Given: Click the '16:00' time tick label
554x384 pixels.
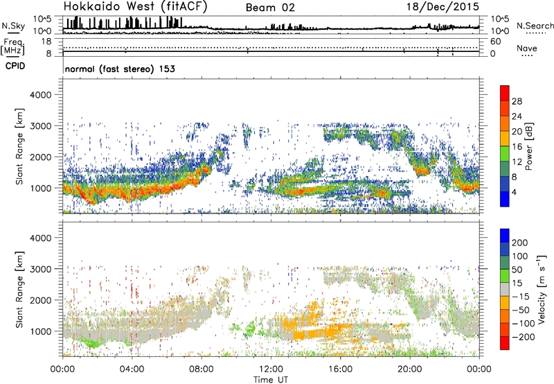Looking at the screenshot, I should (340, 369).
